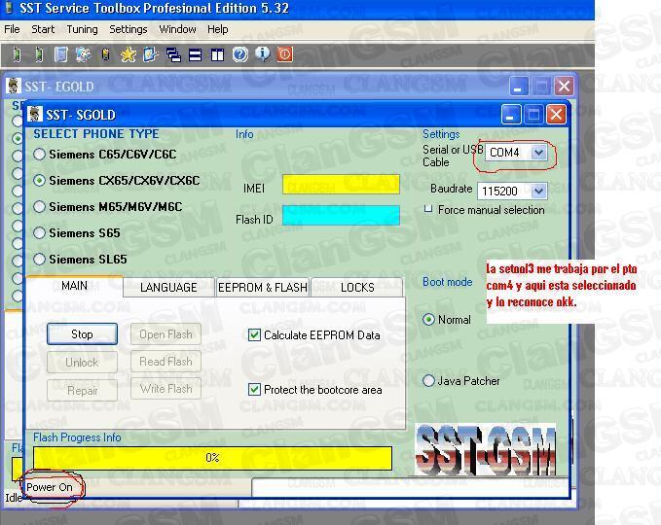Click the Open Flash button
661x525 pixels.
pos(166,334)
